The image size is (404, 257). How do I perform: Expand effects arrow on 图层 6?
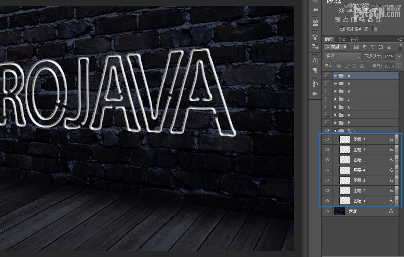tap(397, 149)
